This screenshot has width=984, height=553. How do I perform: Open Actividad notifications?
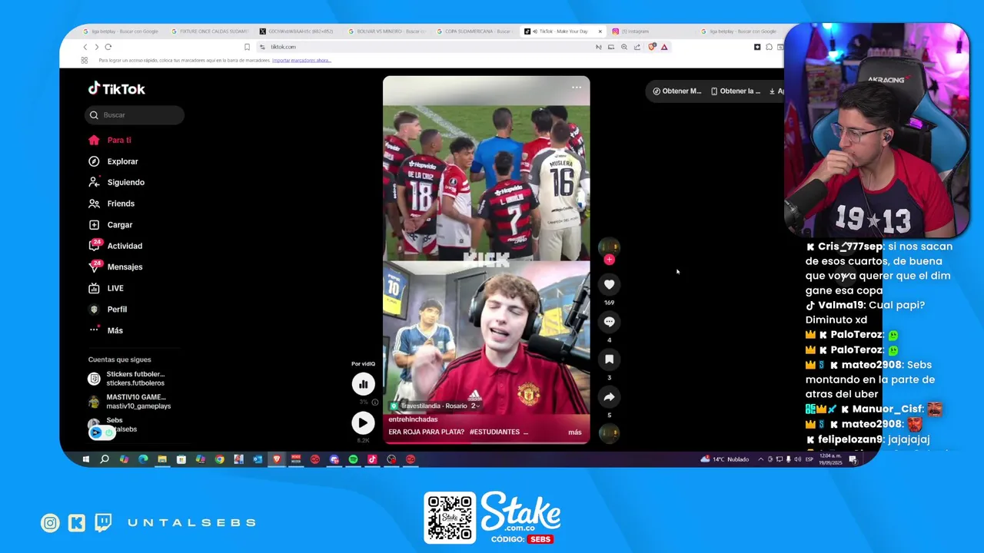(x=115, y=246)
